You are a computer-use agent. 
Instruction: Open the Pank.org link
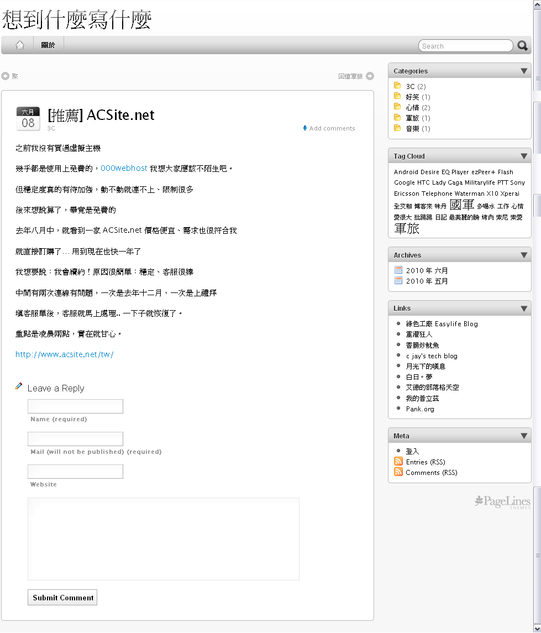420,409
